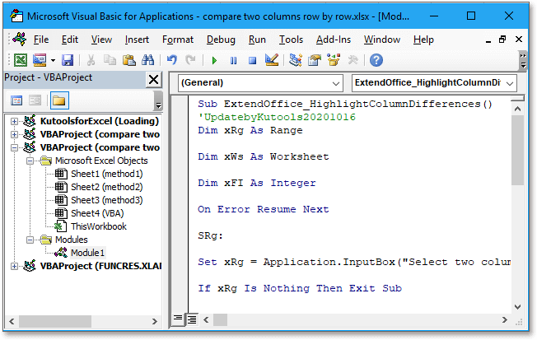Click the Break pause icon

[234, 61]
